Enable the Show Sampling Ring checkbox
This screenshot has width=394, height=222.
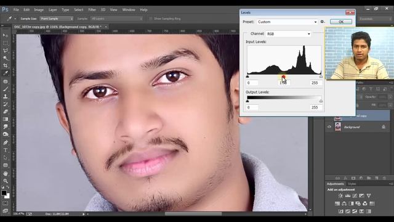[151, 18]
